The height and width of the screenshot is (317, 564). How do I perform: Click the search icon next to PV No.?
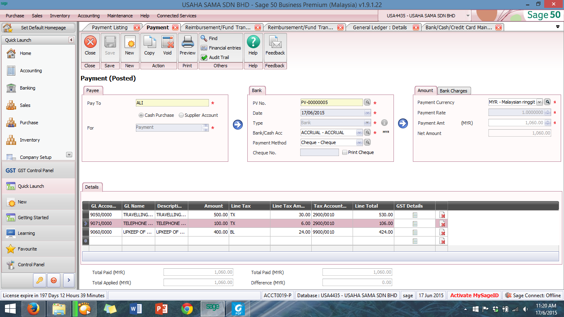367,102
